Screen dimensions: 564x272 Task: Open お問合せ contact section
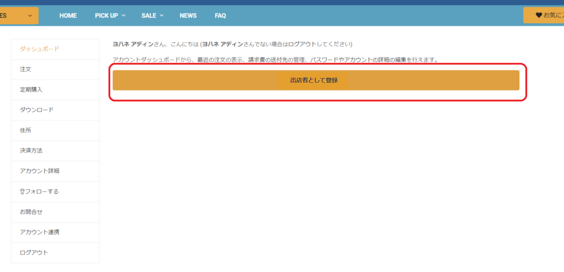click(x=31, y=212)
